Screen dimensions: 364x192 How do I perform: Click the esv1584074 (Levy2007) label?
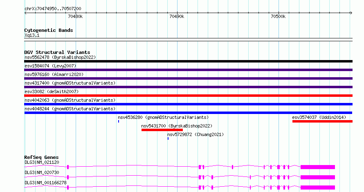(x=50, y=66)
